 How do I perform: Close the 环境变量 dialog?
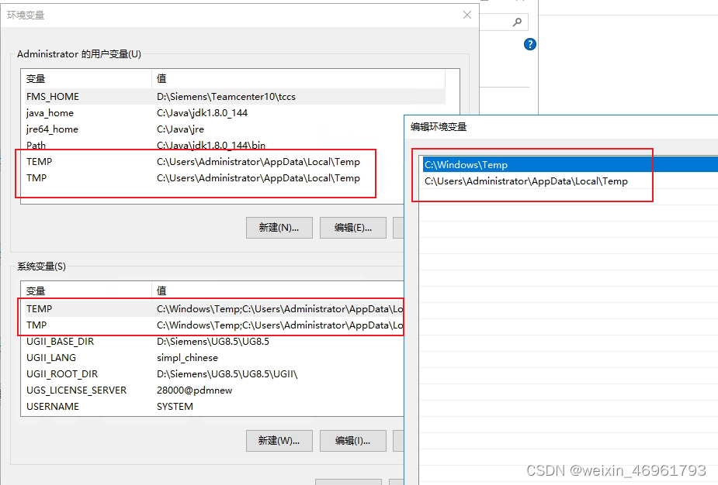[x=467, y=15]
